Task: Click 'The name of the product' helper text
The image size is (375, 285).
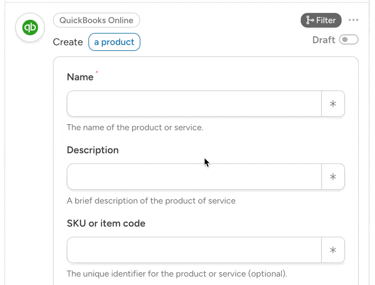Action: pos(135,128)
